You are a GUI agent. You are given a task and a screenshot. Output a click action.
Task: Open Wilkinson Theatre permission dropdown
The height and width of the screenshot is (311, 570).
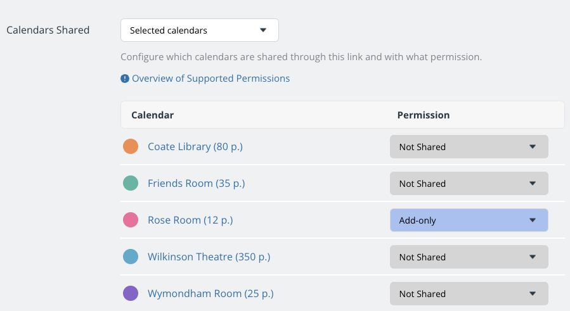tap(469, 257)
